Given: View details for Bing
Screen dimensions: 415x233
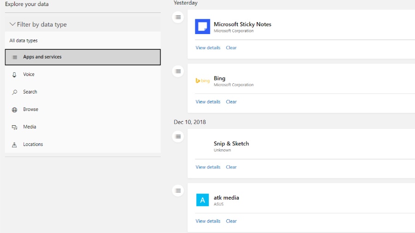Looking at the screenshot, I should point(208,102).
